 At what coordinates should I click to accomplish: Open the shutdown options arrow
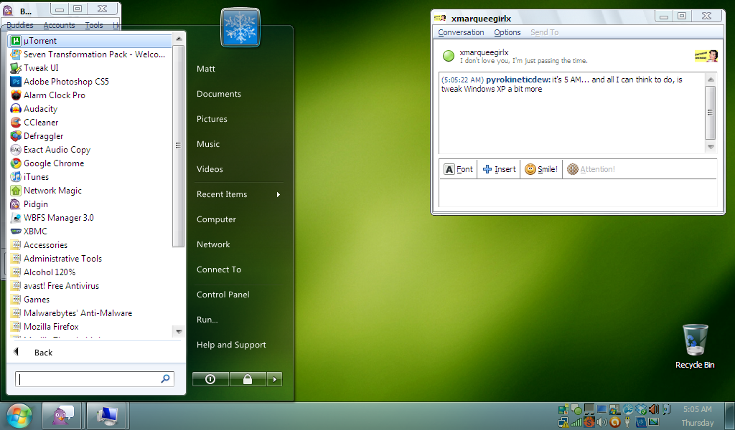click(x=275, y=379)
